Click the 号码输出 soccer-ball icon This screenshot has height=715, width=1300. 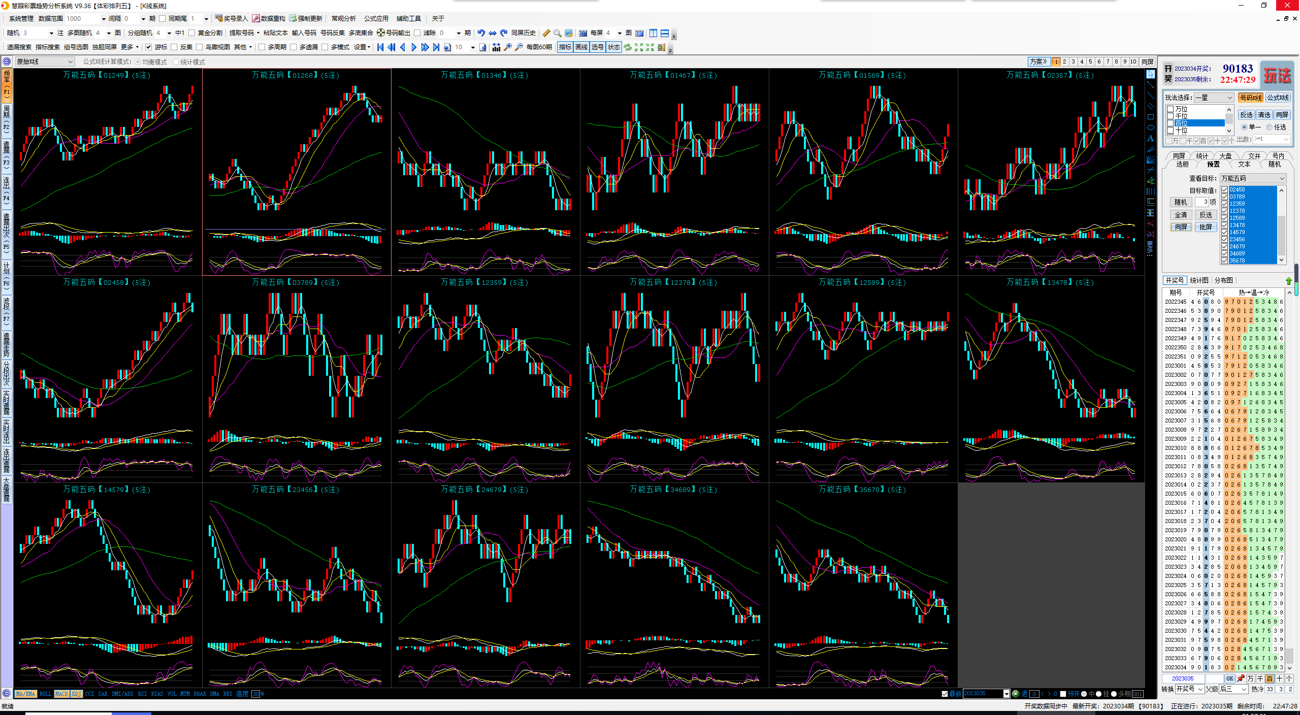pyautogui.click(x=380, y=32)
